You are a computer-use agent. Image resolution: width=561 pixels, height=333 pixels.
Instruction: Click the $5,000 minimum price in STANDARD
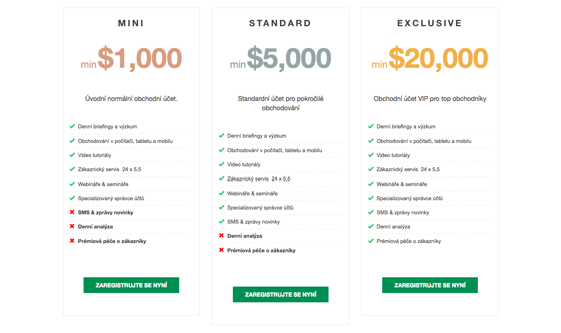[x=289, y=59]
